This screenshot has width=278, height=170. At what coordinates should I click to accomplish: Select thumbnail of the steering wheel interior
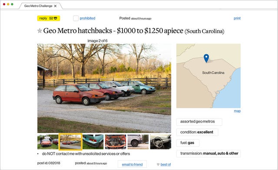pyautogui.click(x=161, y=142)
